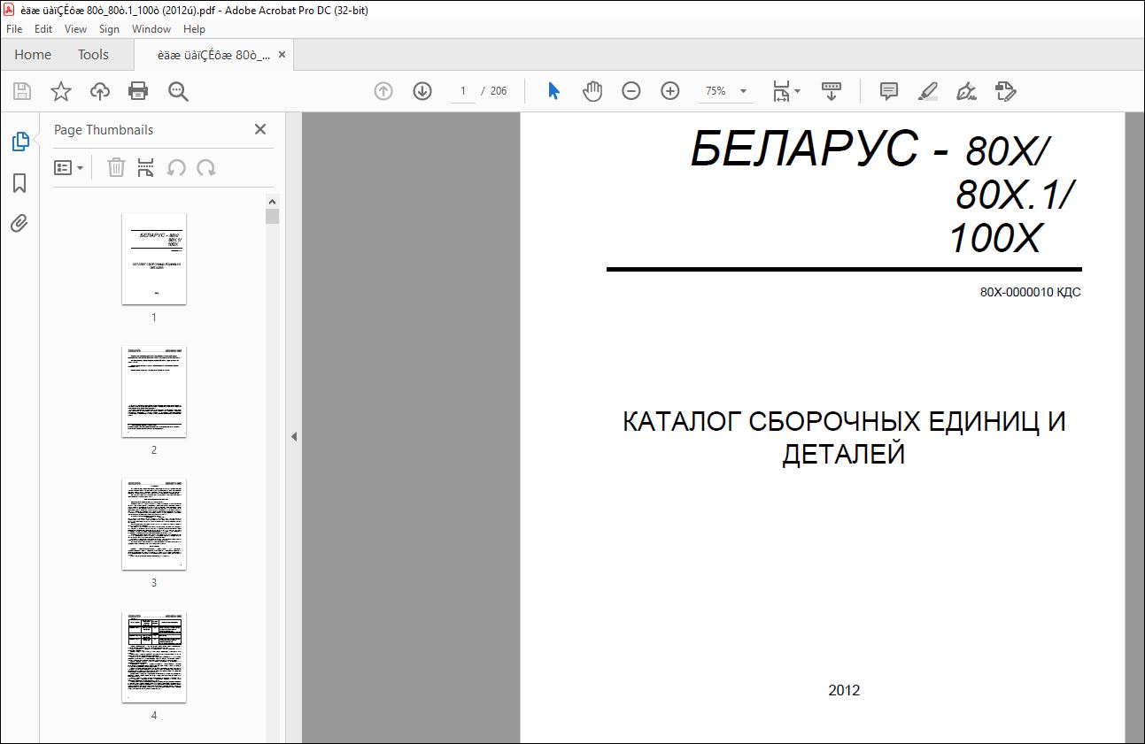Select page 4 thumbnail
The image size is (1145, 744).
pyautogui.click(x=154, y=656)
